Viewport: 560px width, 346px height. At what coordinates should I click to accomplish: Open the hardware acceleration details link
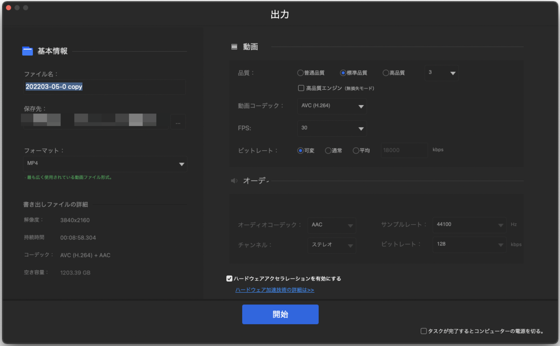[x=274, y=290]
